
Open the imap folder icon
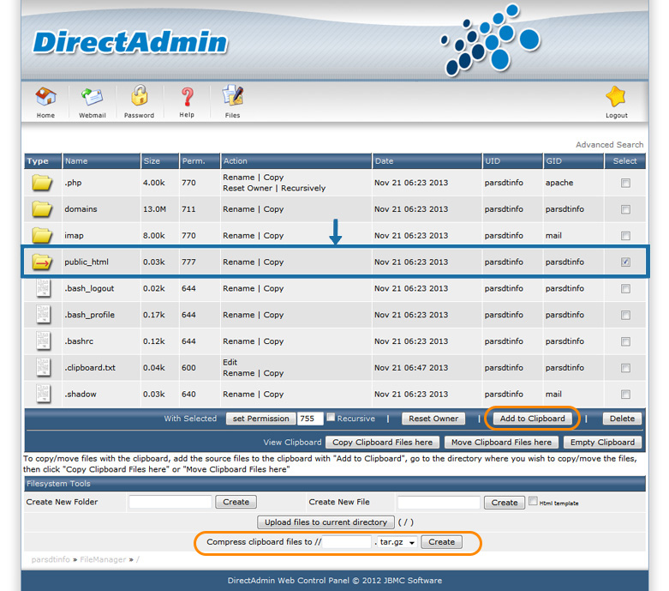(x=42, y=236)
